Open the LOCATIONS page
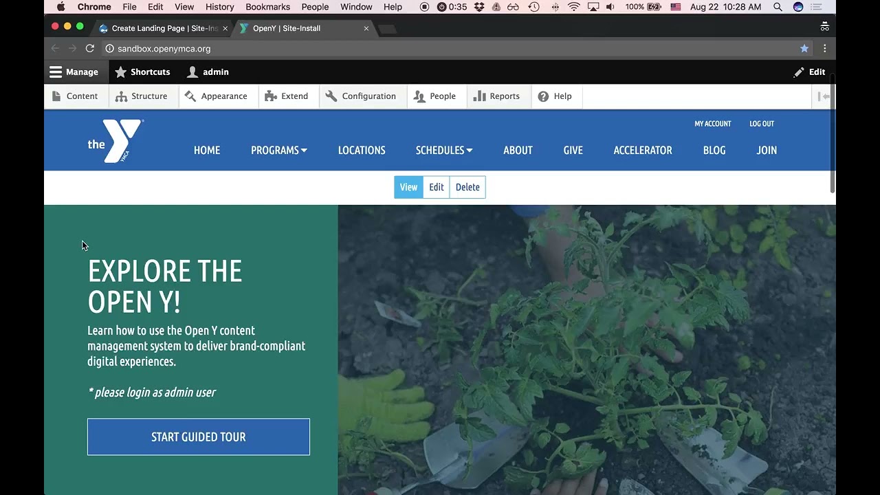Image resolution: width=880 pixels, height=495 pixels. [x=362, y=150]
